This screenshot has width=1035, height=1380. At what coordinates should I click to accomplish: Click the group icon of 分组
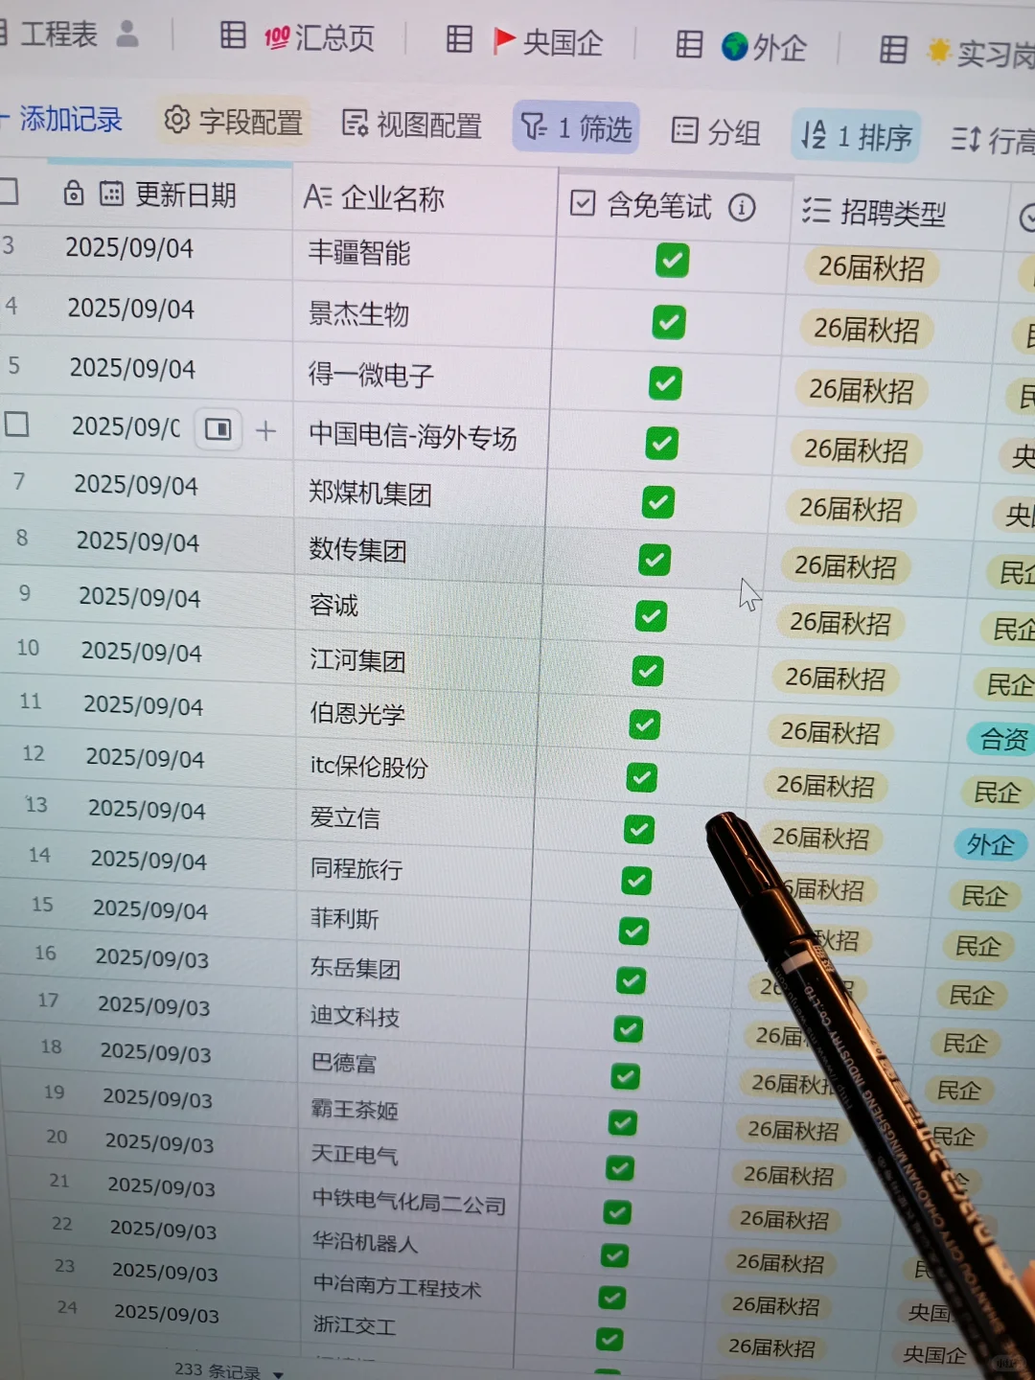(x=684, y=130)
